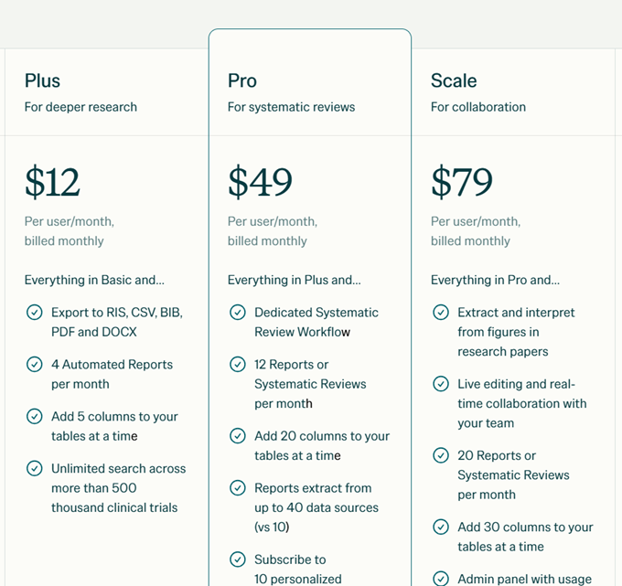Screen dimensions: 622x586
Task: Click checkmark beside 20 Reports or Systematic Reviews
Action: (440, 455)
